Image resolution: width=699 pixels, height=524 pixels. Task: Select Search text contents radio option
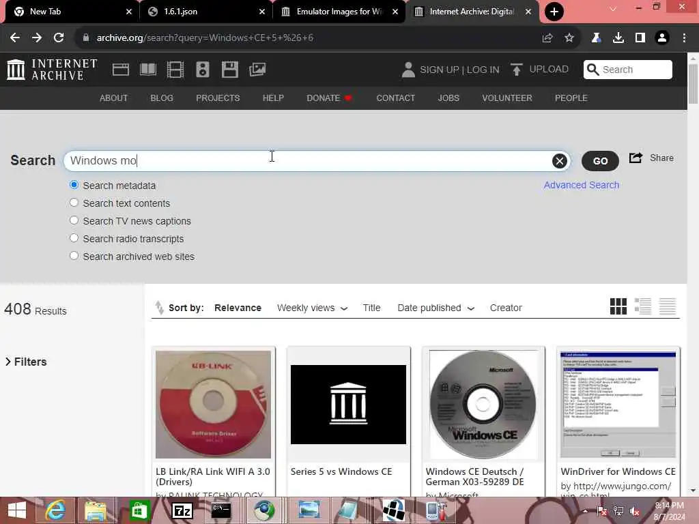(74, 203)
